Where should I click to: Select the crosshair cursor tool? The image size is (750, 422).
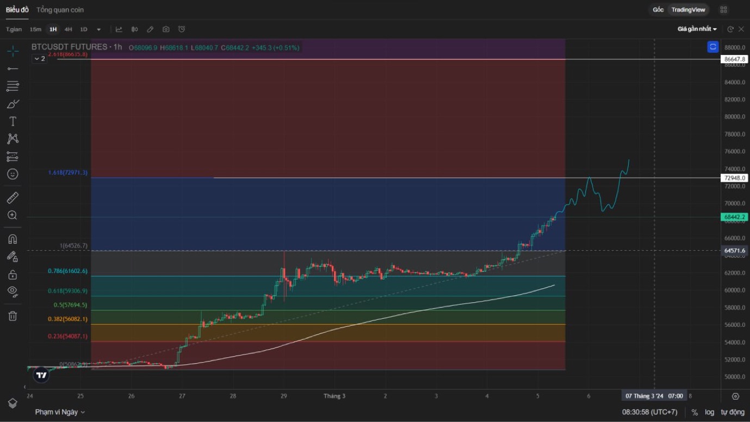tap(13, 51)
